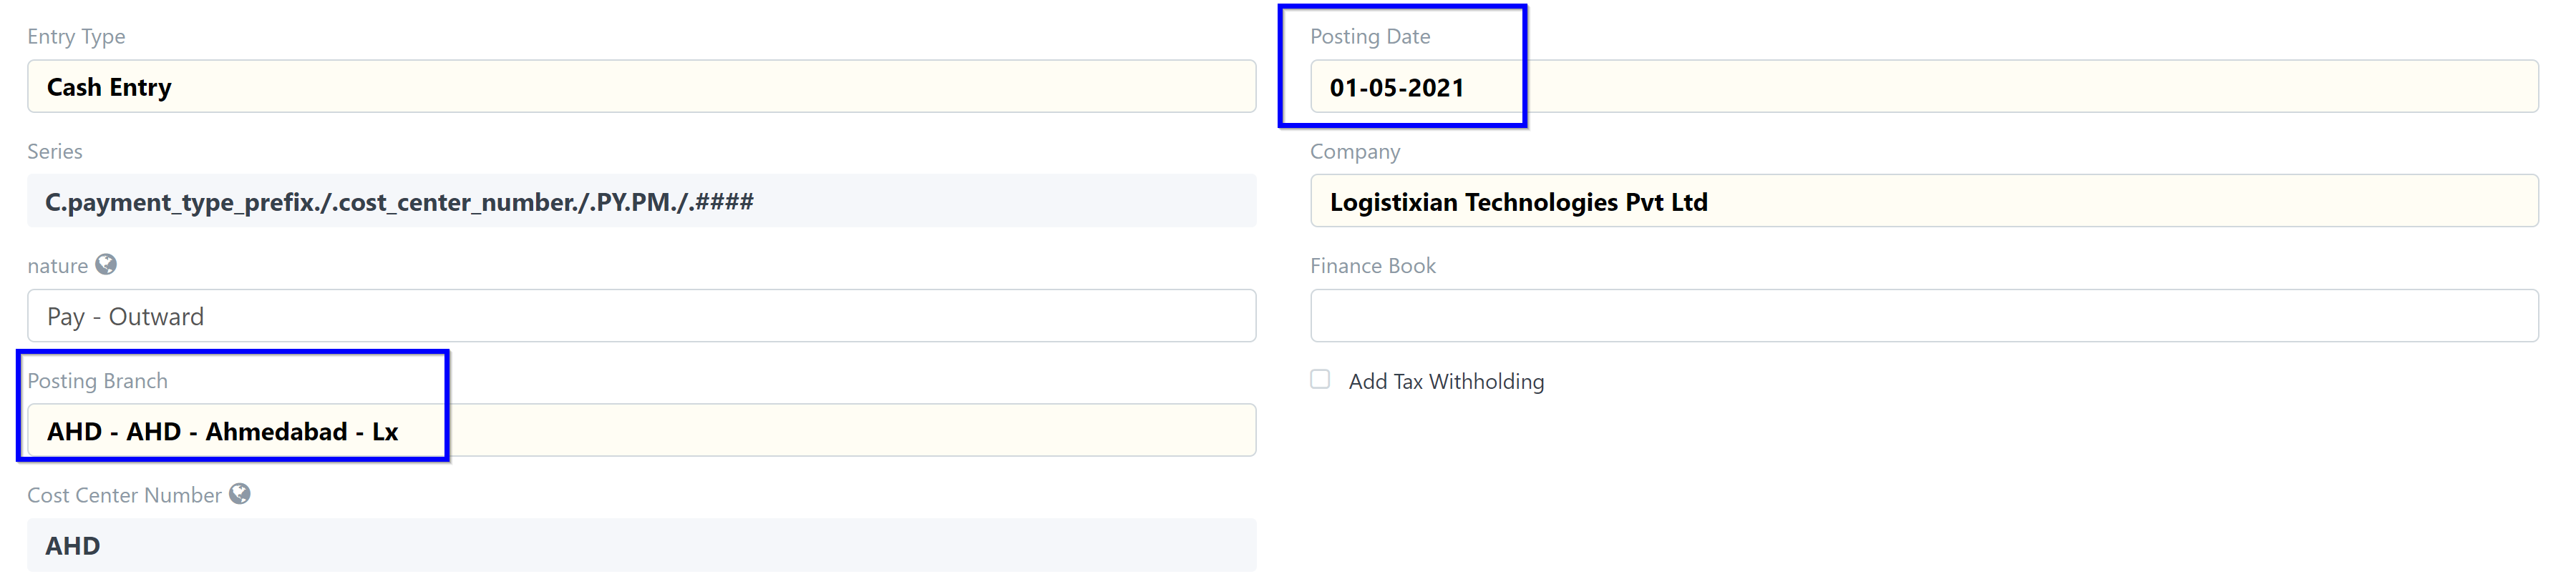Click the Company field with Logistixian Technologies
The image size is (2576, 584).
[1923, 202]
